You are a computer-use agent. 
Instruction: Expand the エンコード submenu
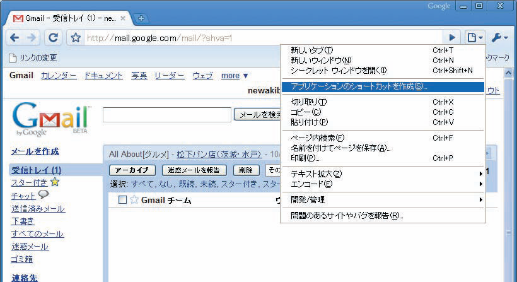[x=383, y=184]
